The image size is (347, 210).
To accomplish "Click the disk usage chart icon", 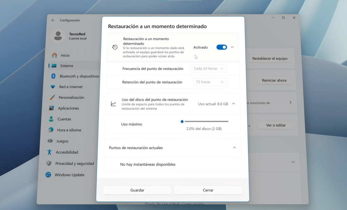I will point(114,104).
